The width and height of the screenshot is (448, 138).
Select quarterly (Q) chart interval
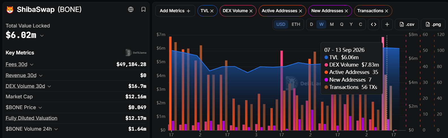coord(342,24)
